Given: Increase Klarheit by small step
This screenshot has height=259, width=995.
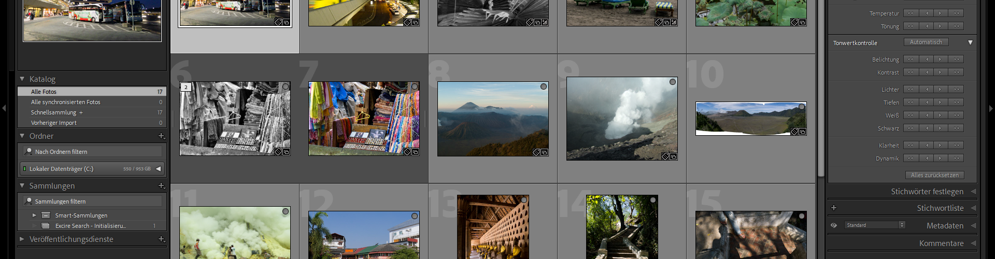Looking at the screenshot, I should pos(941,145).
